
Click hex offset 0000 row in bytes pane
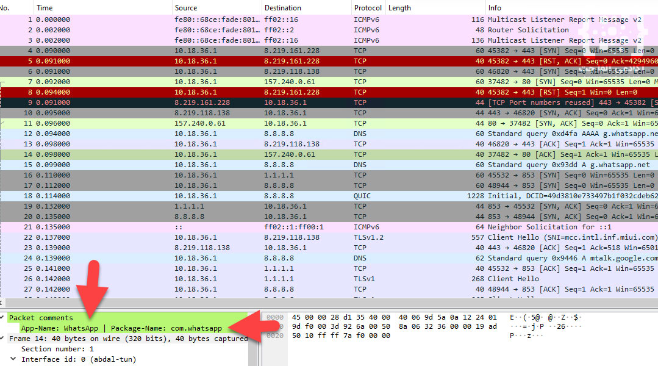tap(275, 317)
